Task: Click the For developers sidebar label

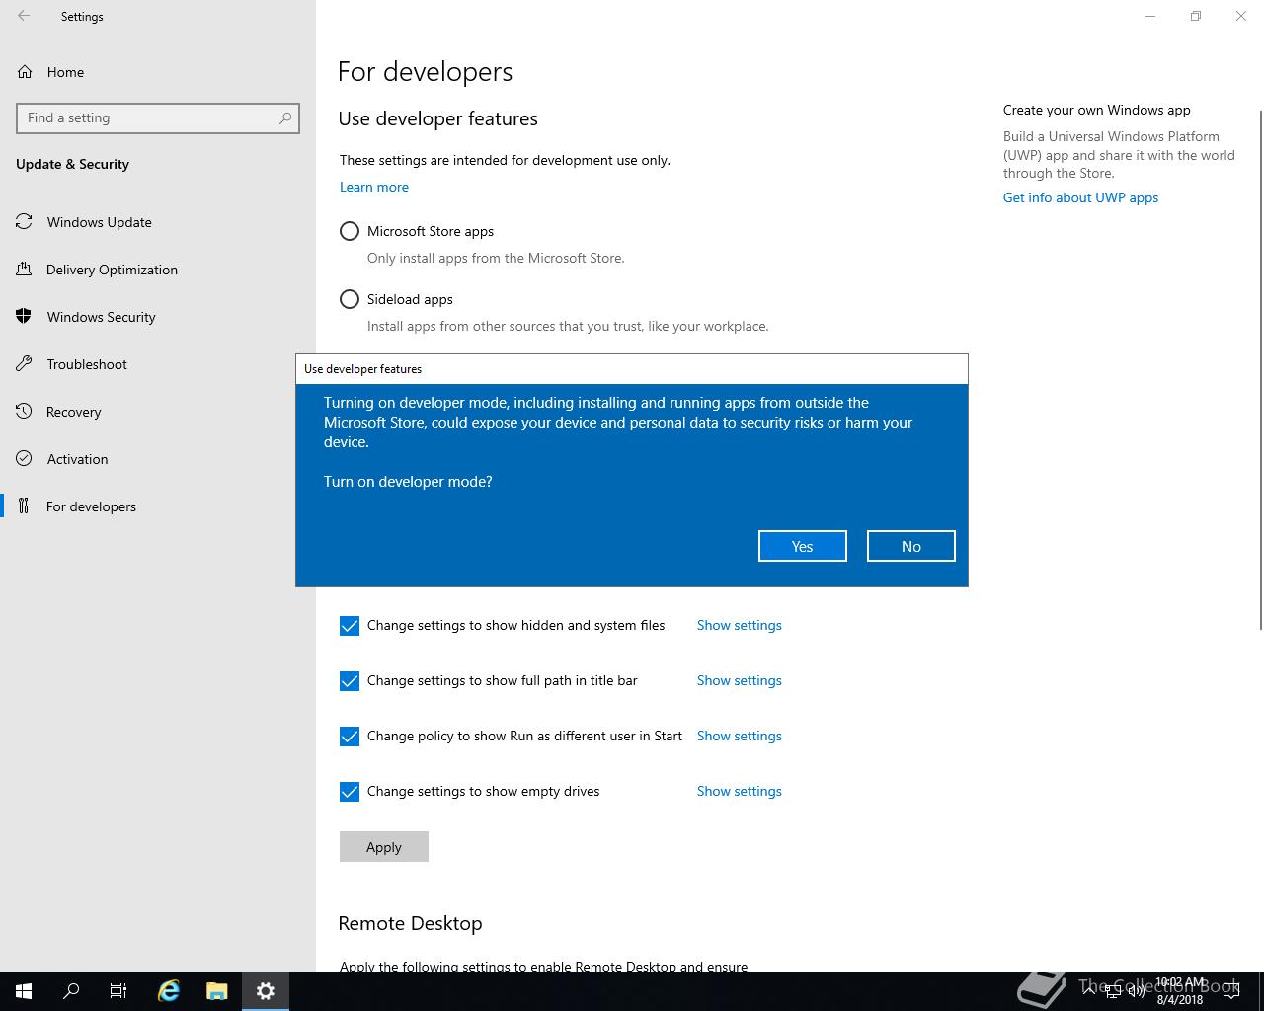Action: point(91,506)
